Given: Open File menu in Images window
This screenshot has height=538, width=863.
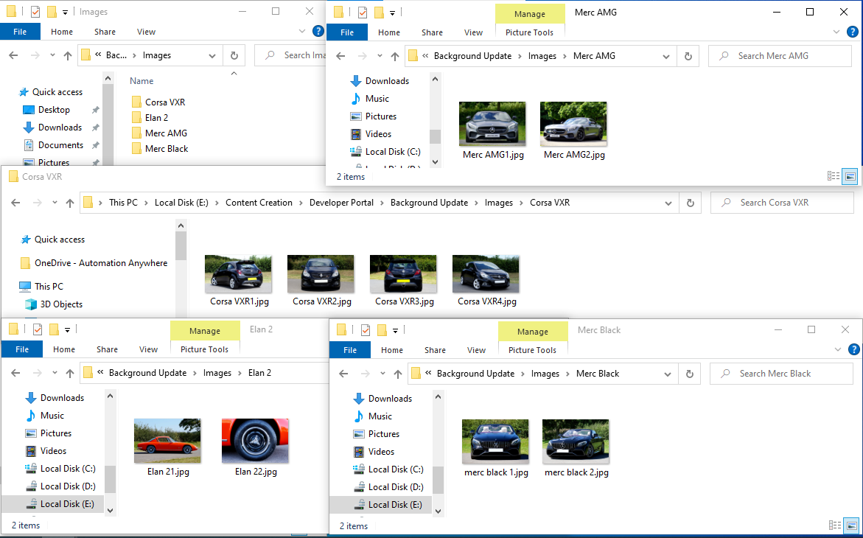Looking at the screenshot, I should (x=20, y=32).
